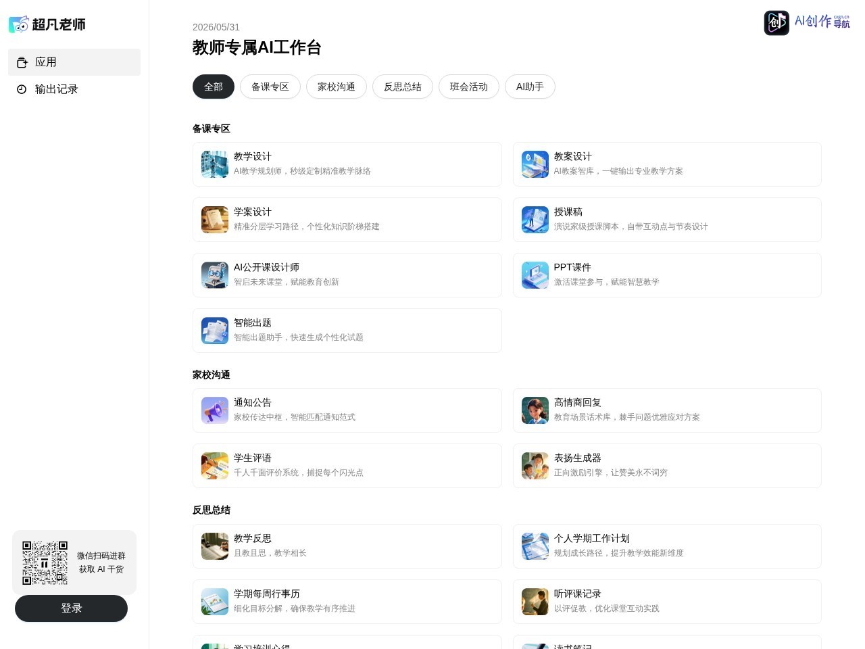Click description 教育场景话术库，棘手问题优雅应对方案
The height and width of the screenshot is (649, 865).
click(x=627, y=417)
